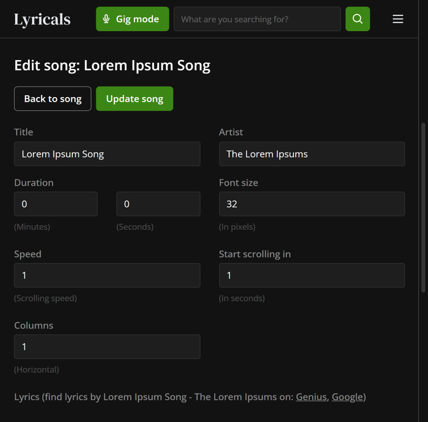Focus the search field in header
This screenshot has height=422, width=428.
[257, 19]
